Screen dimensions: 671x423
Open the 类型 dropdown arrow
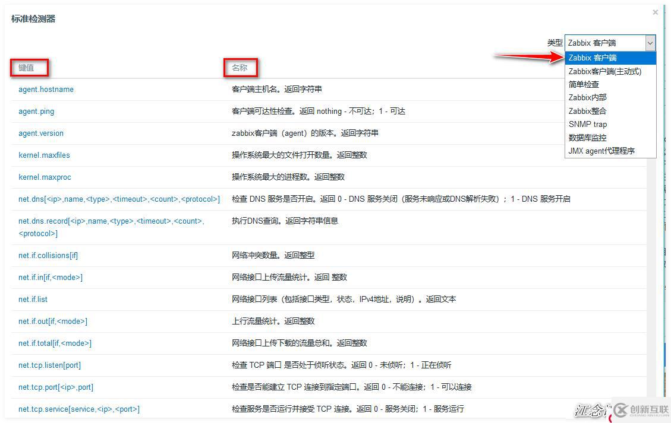pyautogui.click(x=650, y=43)
